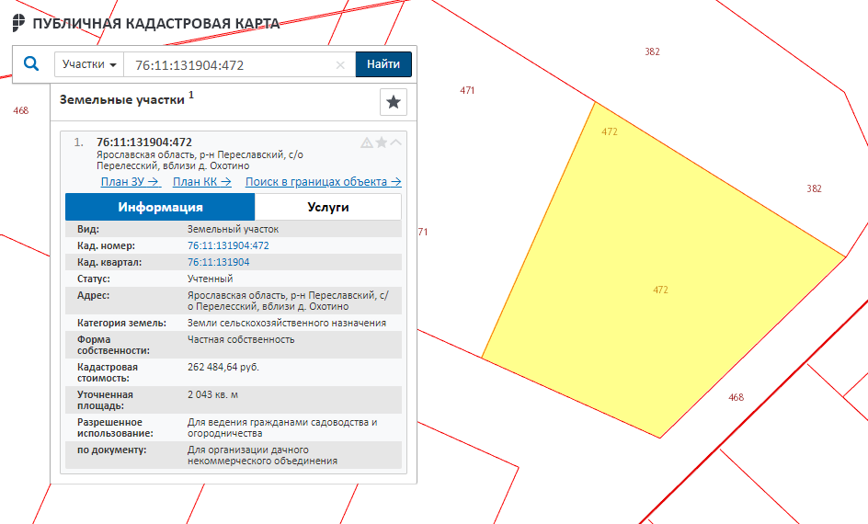868x524 pixels.
Task: Click Земли сельскохозяйственного назначения land category value
Action: click(287, 323)
